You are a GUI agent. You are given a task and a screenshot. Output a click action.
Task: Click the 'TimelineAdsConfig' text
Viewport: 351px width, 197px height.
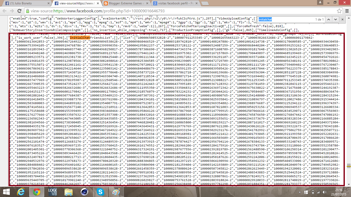(275, 30)
